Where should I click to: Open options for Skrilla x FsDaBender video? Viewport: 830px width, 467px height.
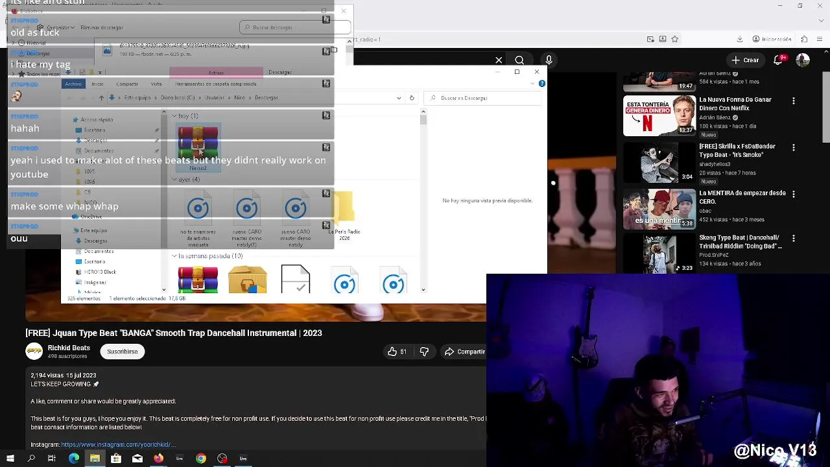(x=794, y=148)
